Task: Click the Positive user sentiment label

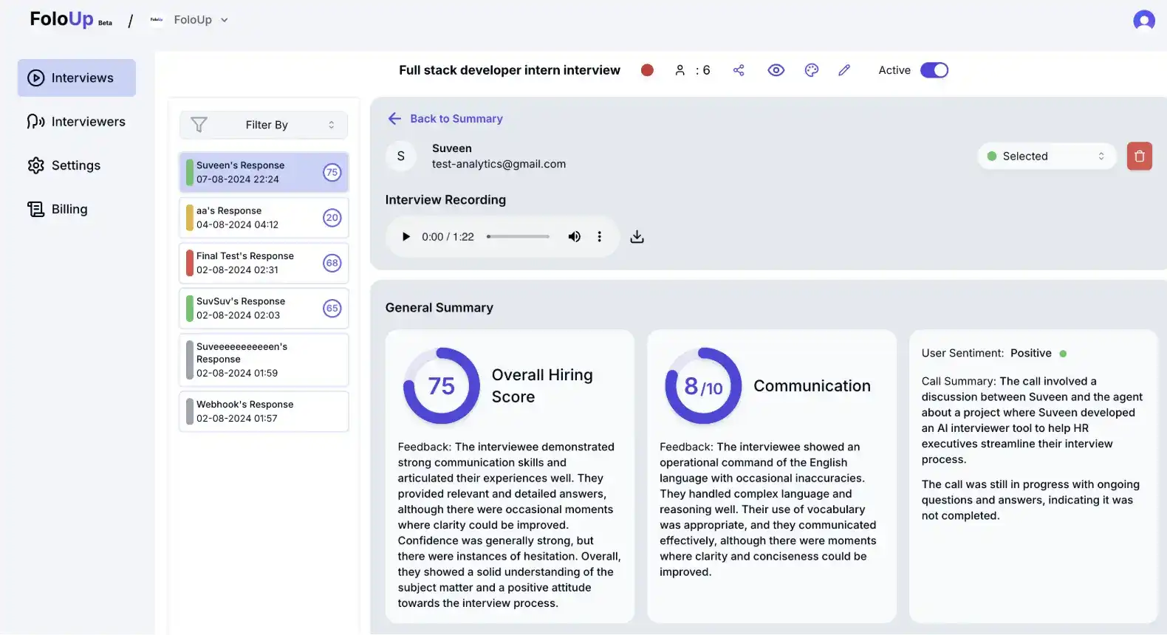Action: click(1031, 353)
